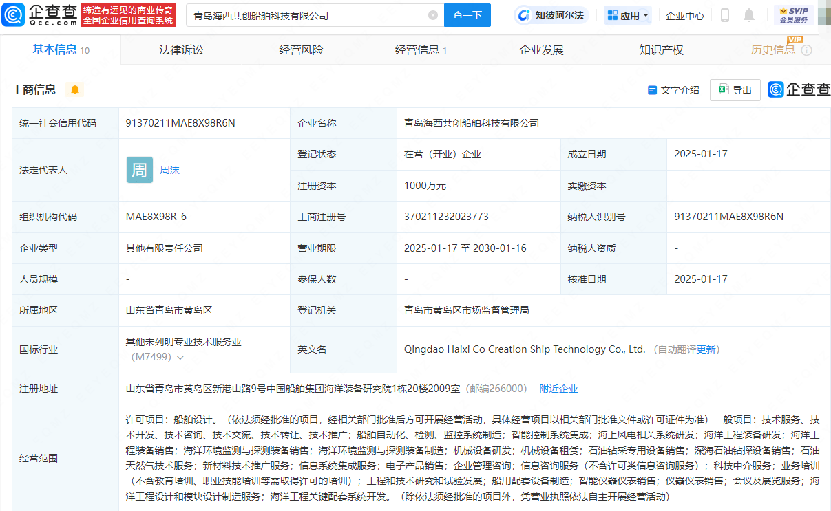
Task: Switch to the 企业发展 tab
Action: click(x=541, y=50)
